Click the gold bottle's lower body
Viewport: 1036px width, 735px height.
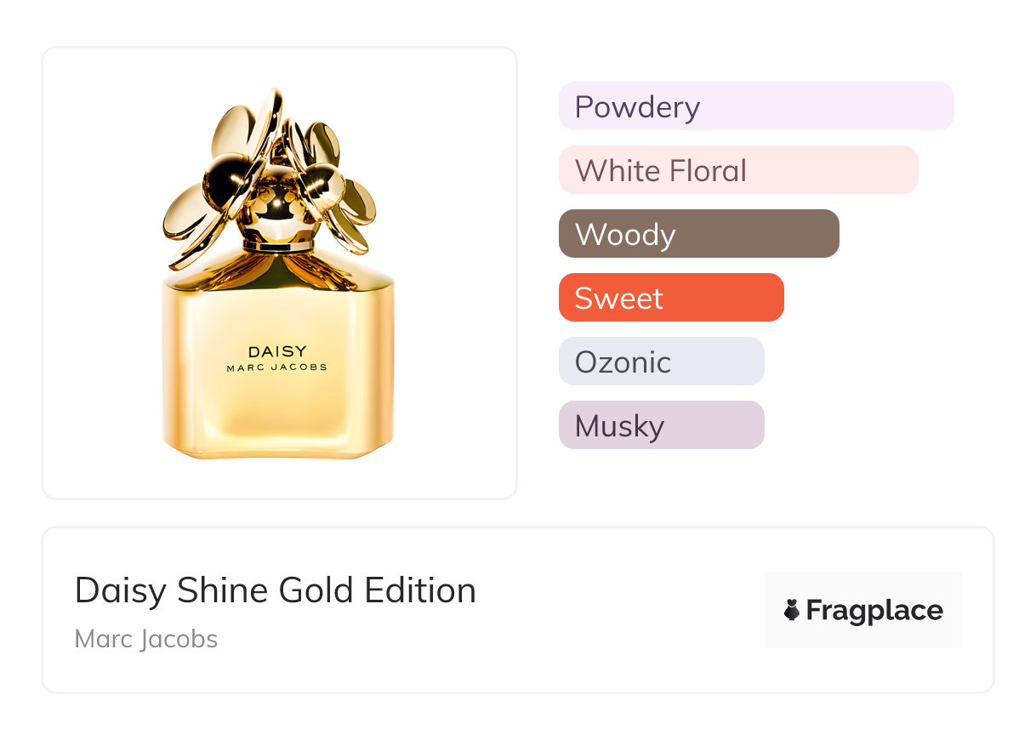click(x=277, y=417)
